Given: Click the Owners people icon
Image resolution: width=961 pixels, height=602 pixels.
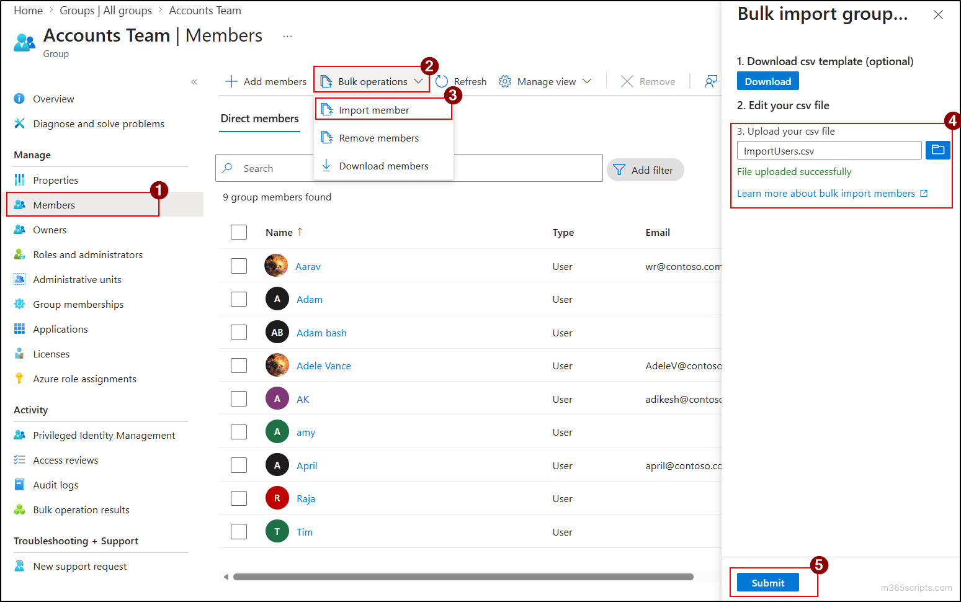Looking at the screenshot, I should click(x=19, y=230).
